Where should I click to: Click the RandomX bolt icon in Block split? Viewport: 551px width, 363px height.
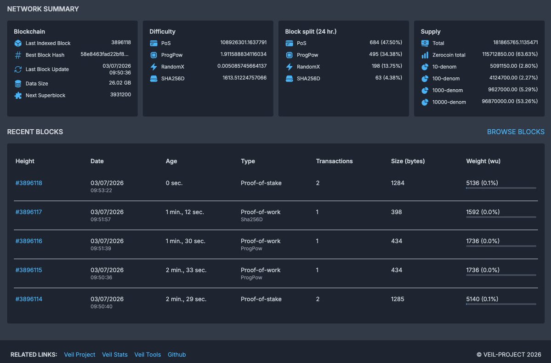pos(289,67)
